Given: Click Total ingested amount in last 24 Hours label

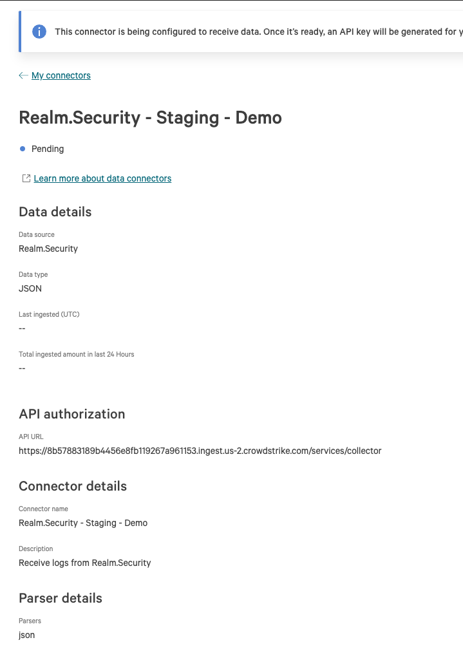Looking at the screenshot, I should (x=77, y=354).
